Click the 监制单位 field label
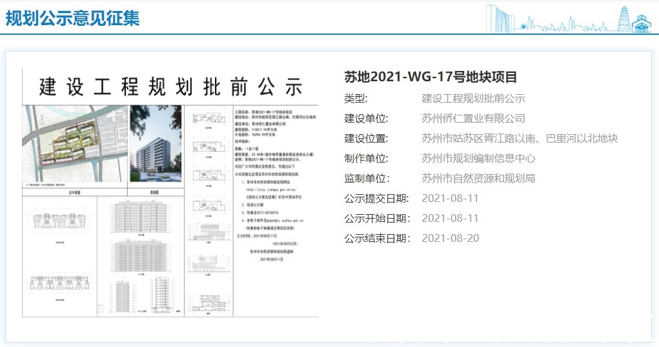The height and width of the screenshot is (347, 659). coord(366,178)
